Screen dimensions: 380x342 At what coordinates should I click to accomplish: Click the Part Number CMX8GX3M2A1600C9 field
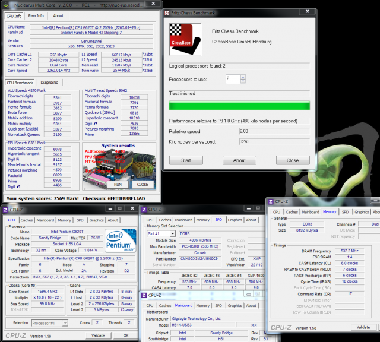201,259
